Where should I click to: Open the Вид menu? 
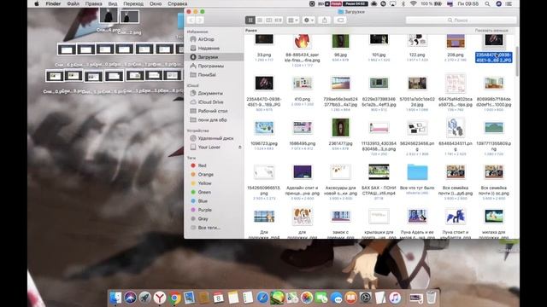(x=112, y=3)
